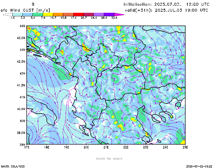This screenshot has height=168, width=218.
Task: Click the 21E longitude tick label
Action: point(106,147)
